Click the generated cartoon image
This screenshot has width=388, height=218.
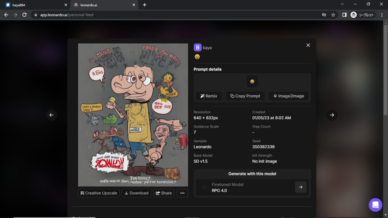click(133, 115)
